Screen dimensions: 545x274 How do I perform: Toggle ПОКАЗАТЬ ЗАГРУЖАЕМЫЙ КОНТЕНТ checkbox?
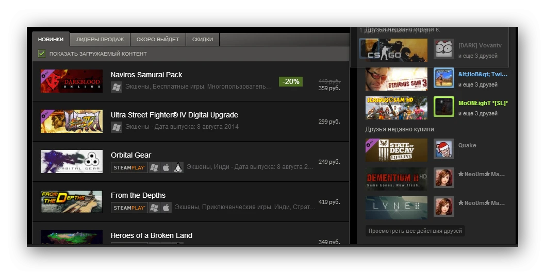pos(42,54)
